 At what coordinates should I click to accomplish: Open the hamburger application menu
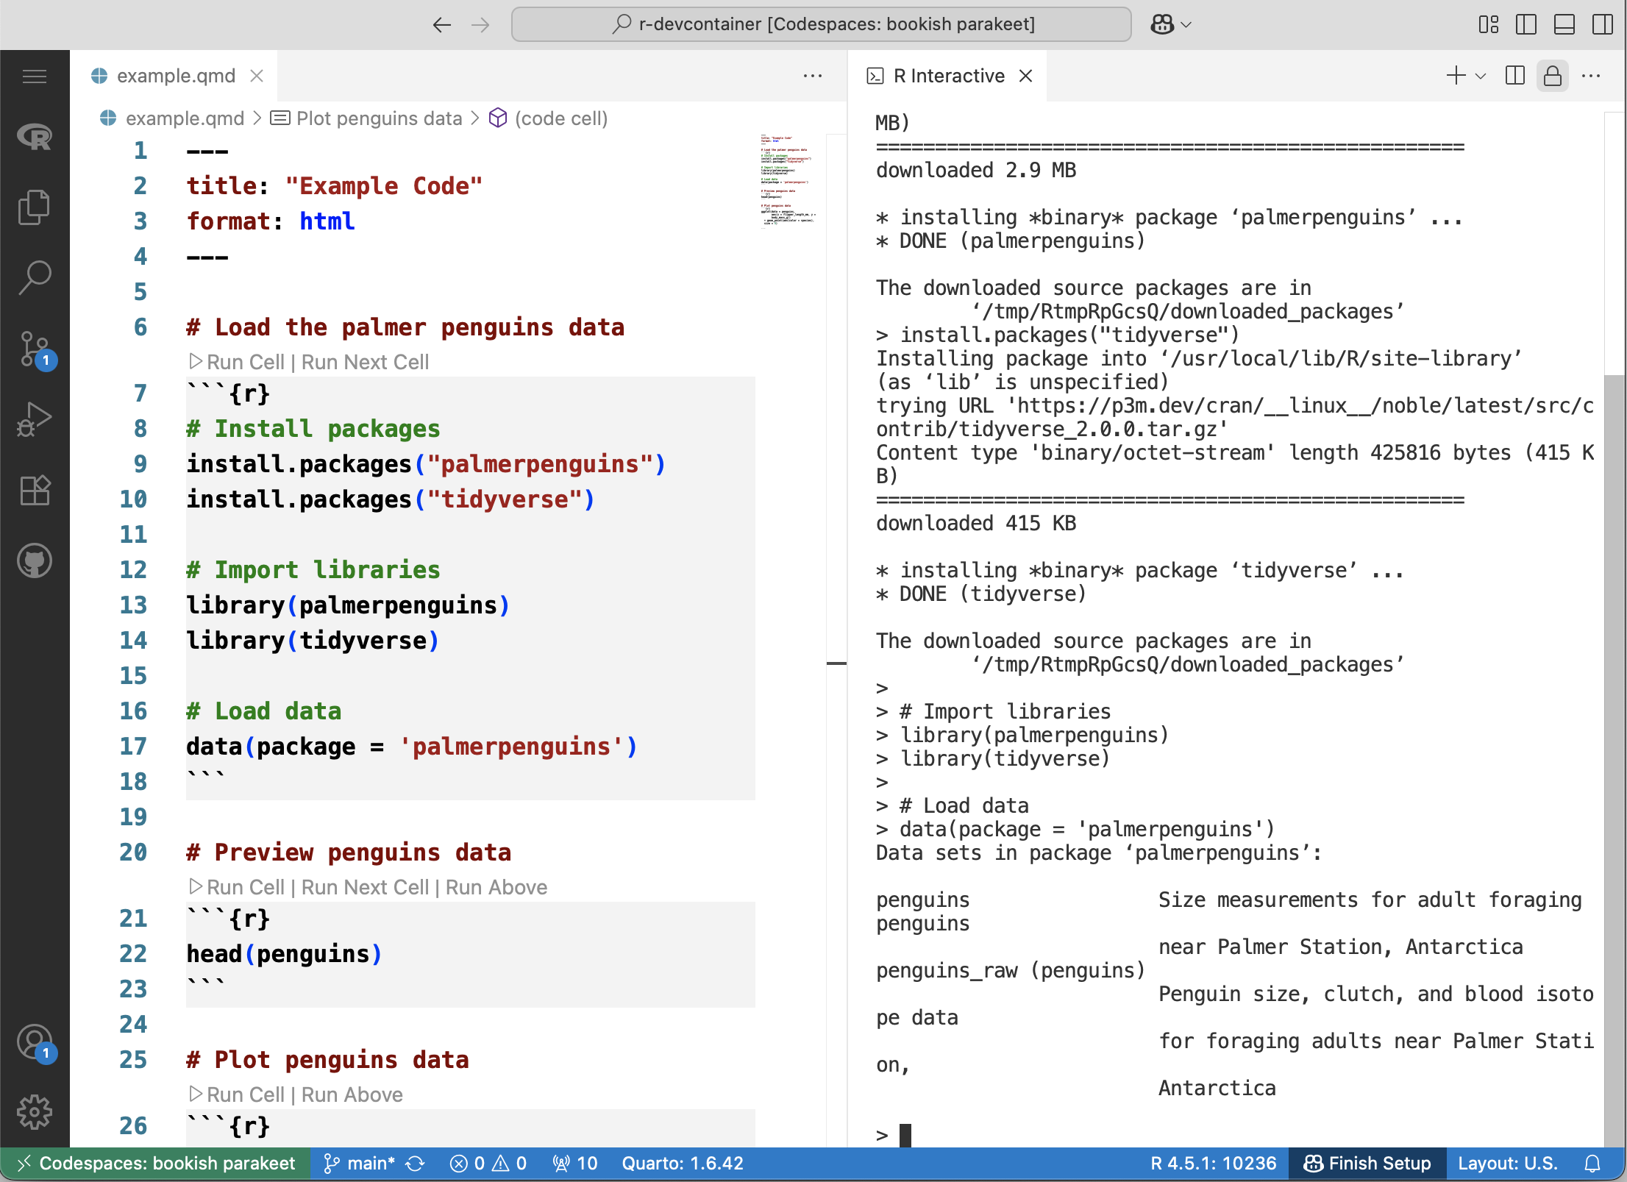point(35,76)
